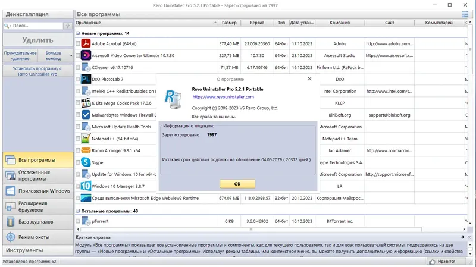476x267 pixels.
Task: Check the Windows 10 Manager 3.8.7 checkbox
Action: click(x=78, y=186)
